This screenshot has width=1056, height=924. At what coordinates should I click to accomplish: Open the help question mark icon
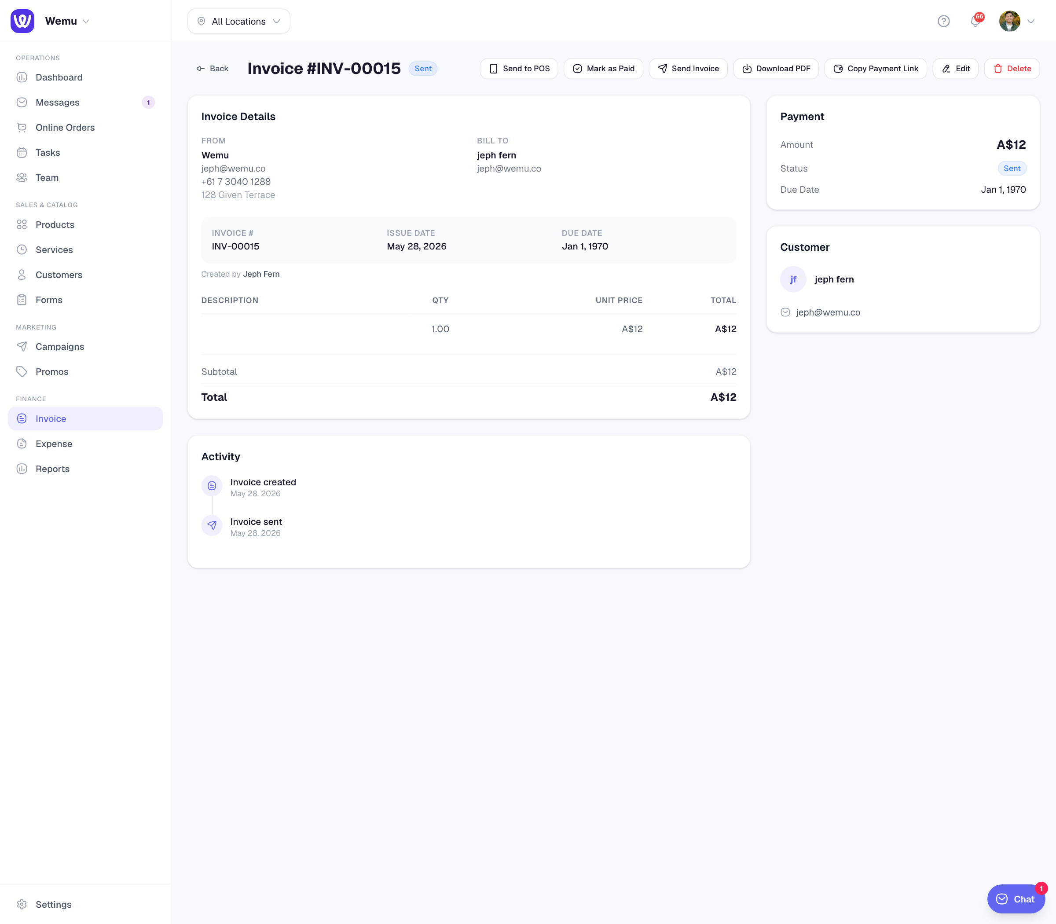pyautogui.click(x=943, y=21)
